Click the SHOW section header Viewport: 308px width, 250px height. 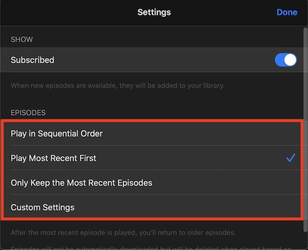[22, 39]
